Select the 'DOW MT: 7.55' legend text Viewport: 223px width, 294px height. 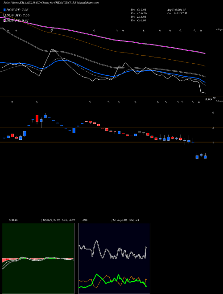tap(18, 15)
